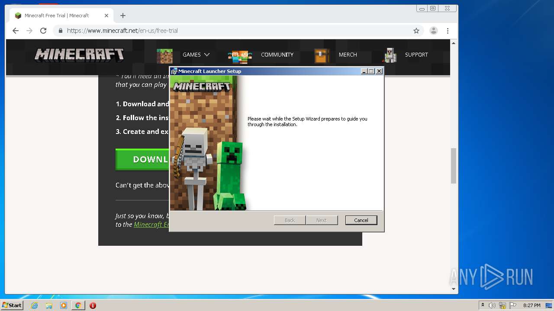Show hidden system tray icons

coord(483,305)
